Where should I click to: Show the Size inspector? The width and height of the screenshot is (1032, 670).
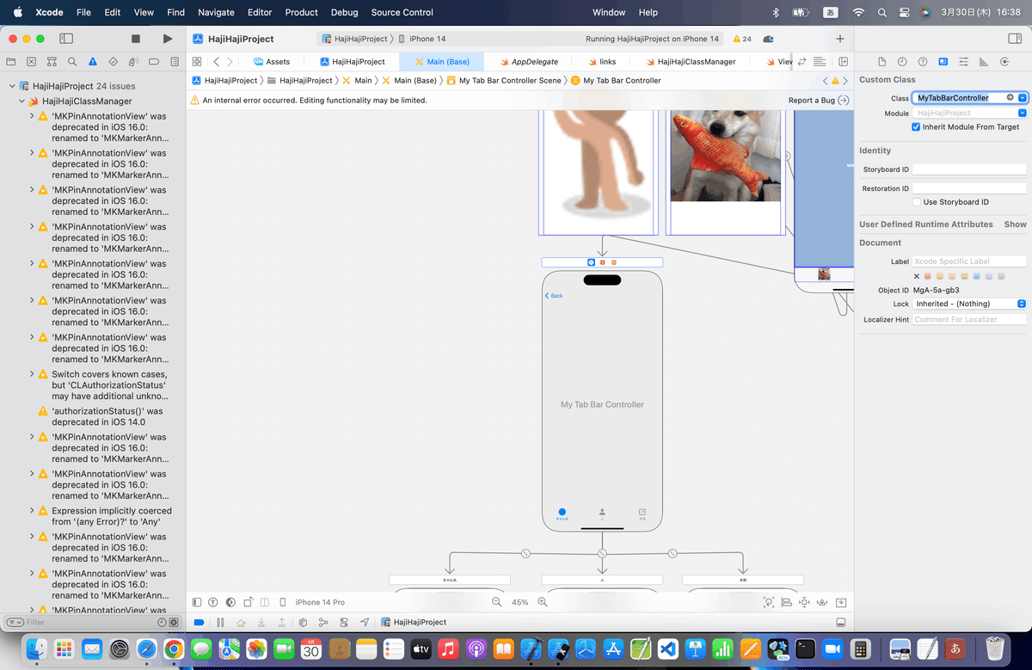click(x=984, y=62)
